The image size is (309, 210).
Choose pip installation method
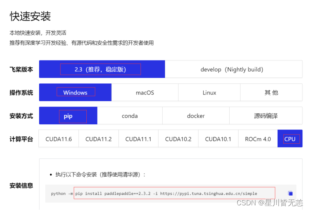point(68,116)
